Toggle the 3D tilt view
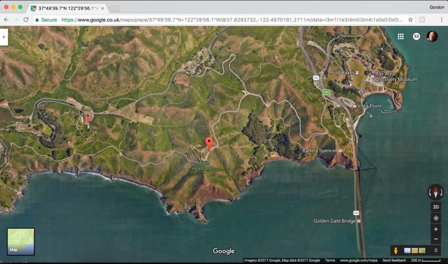Screen dimensions: 448x264 436,207
